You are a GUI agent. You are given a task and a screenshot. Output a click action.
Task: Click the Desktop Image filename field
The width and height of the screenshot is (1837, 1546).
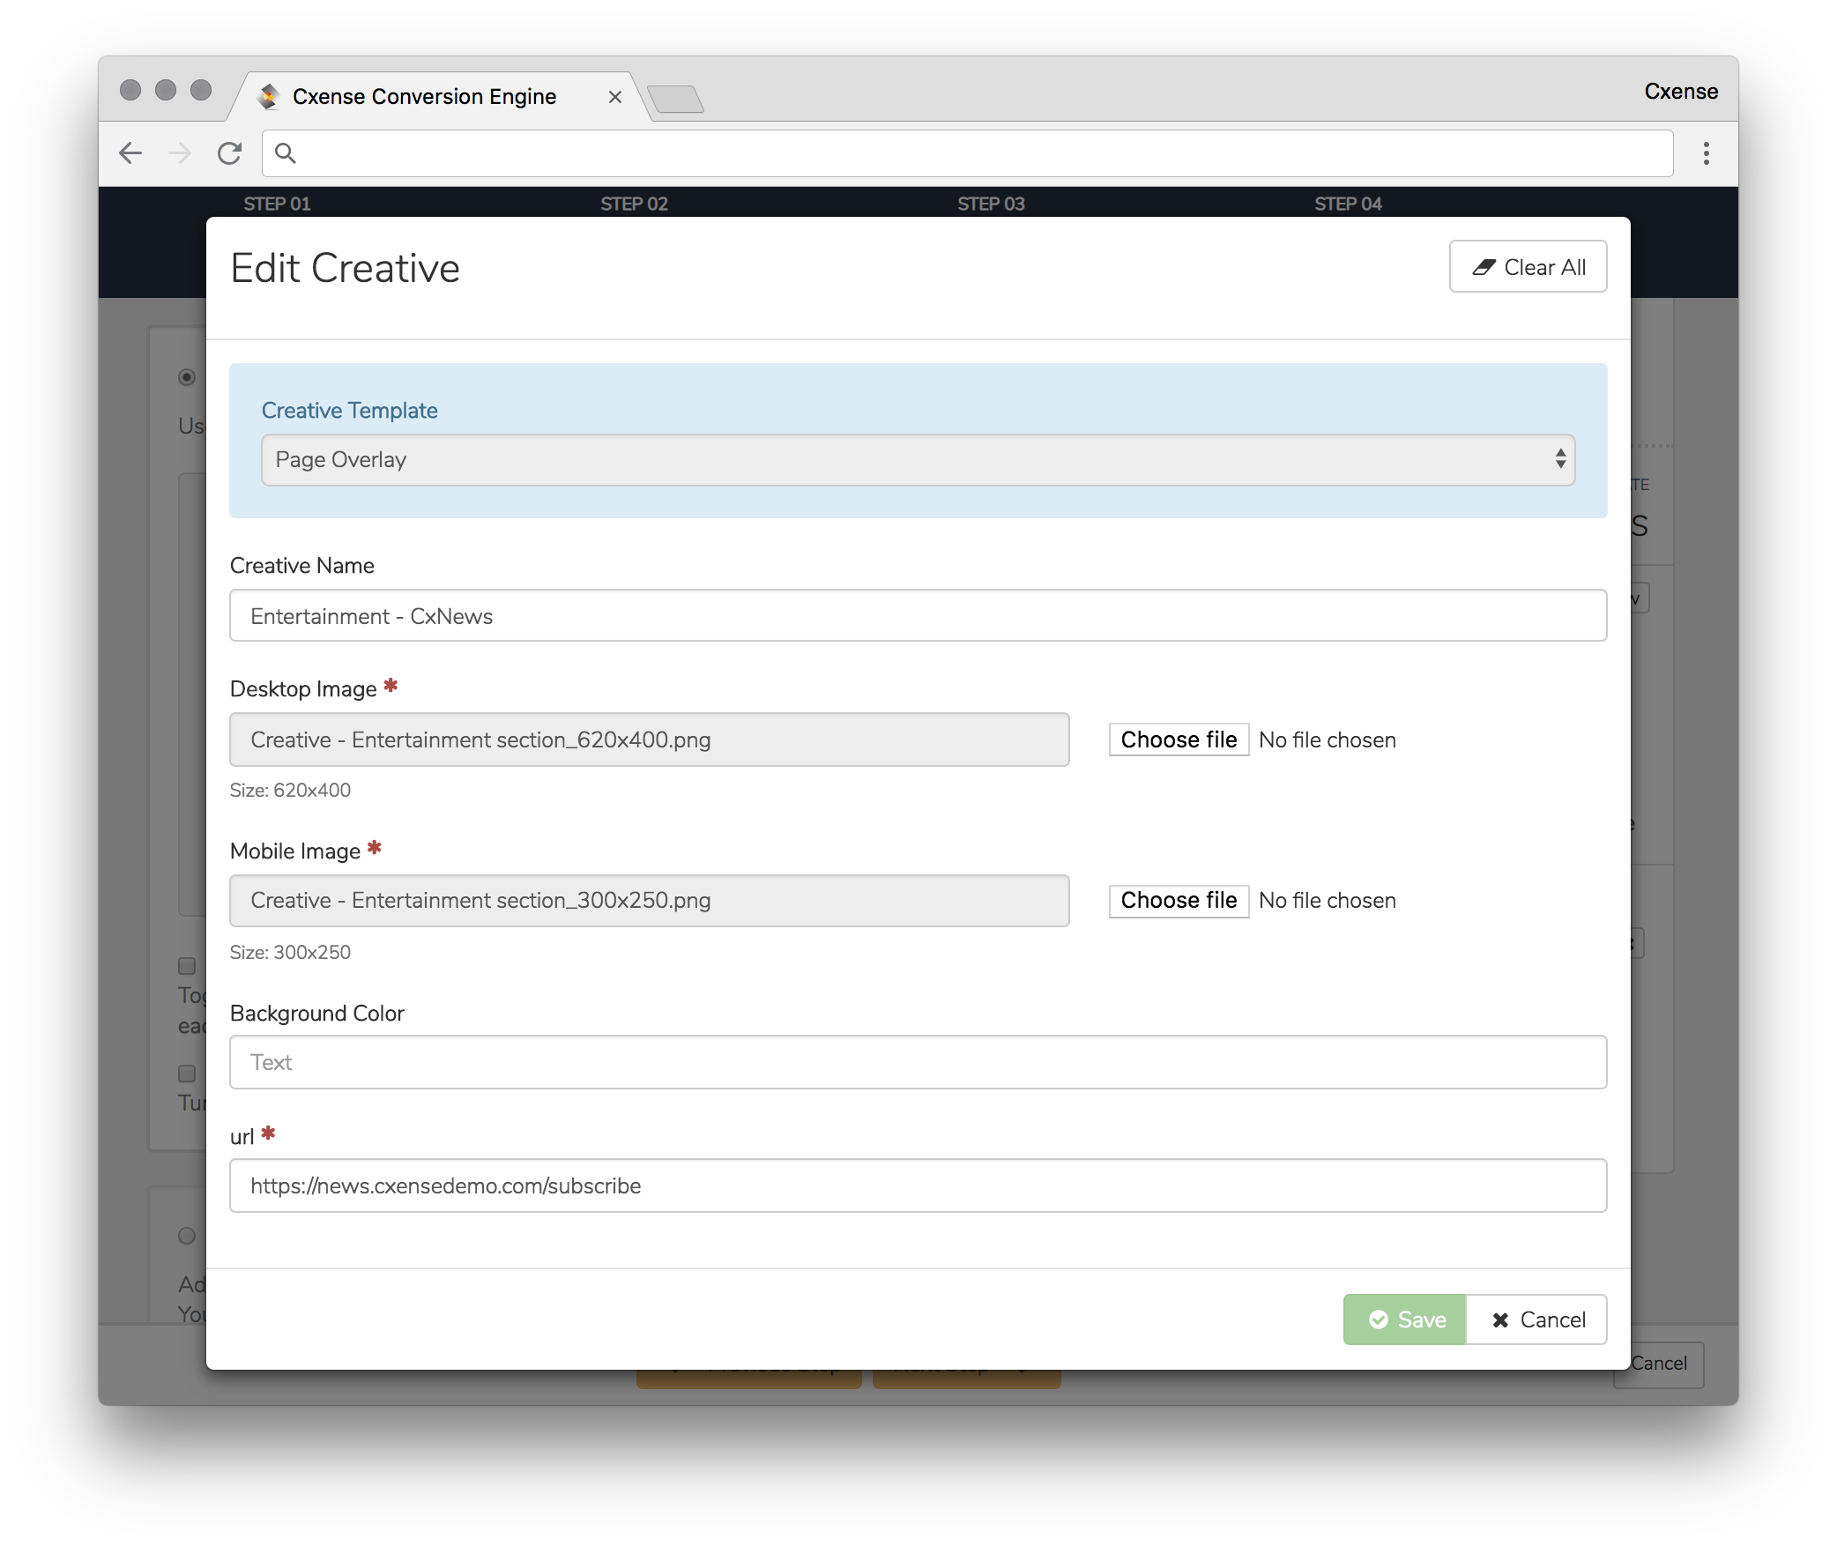650,740
